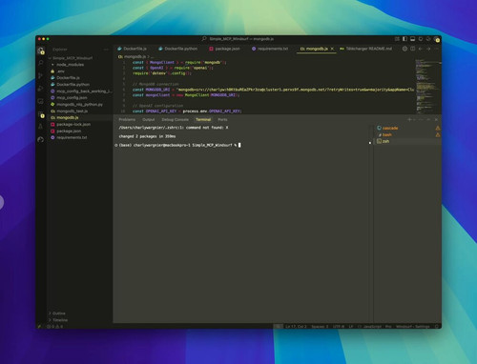Open the Problems panel tab

(127, 120)
